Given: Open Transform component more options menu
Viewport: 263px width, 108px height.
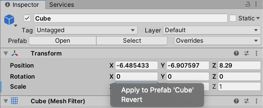Looking at the screenshot, I should (256, 53).
